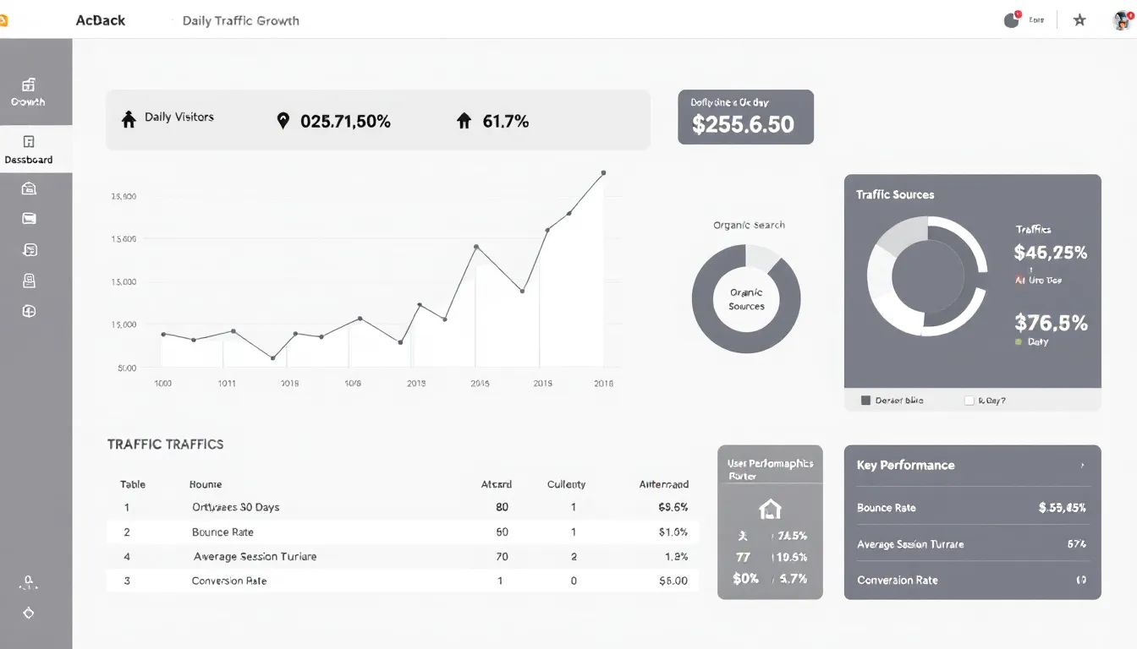Open the user profile avatar
1137x649 pixels.
1122,20
